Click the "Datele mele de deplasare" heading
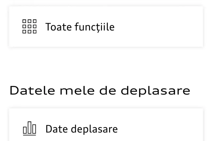This screenshot has height=141, width=212. [100, 90]
